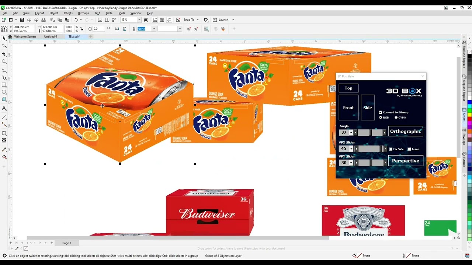This screenshot has height=265, width=472.
Task: Toggle Show guidelines icon in toolbar
Action: click(169, 20)
